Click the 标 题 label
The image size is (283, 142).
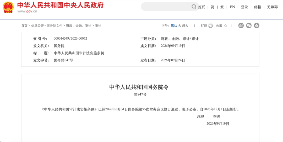pos(41,53)
